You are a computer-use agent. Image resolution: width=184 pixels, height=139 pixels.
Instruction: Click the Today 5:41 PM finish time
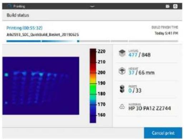point(166,33)
